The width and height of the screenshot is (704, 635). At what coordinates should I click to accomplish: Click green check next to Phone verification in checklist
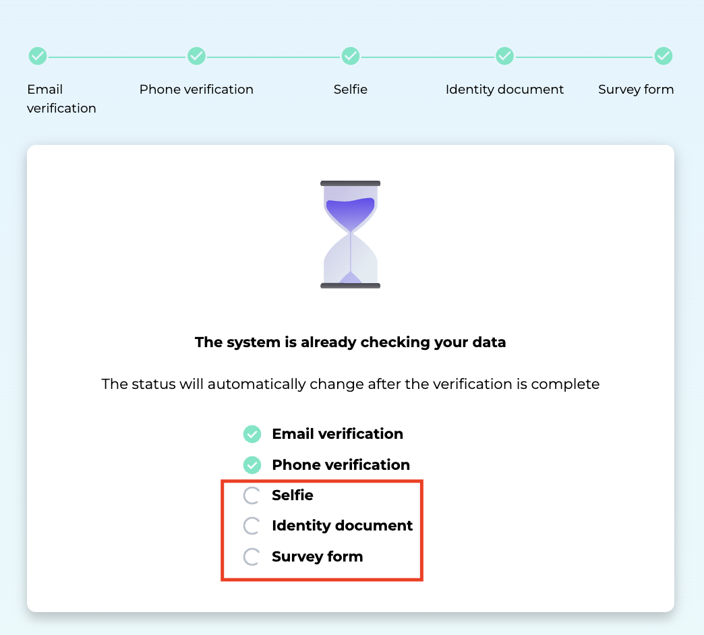[252, 465]
